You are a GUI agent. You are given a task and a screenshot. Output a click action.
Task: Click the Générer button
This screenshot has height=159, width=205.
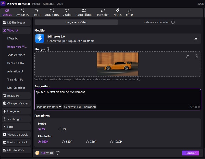pos(191,153)
